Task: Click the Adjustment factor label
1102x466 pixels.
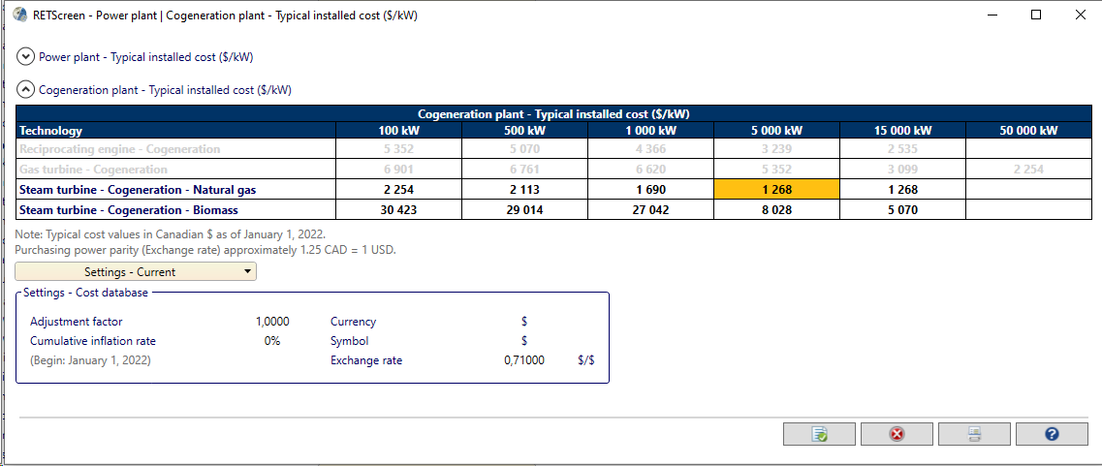Action: point(76,322)
